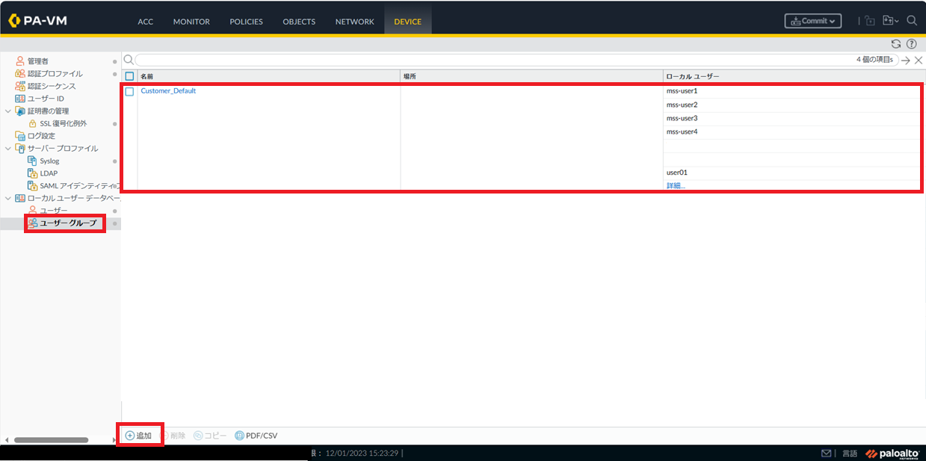The image size is (926, 461).
Task: Open the config save/load folder dropdown
Action: [890, 21]
